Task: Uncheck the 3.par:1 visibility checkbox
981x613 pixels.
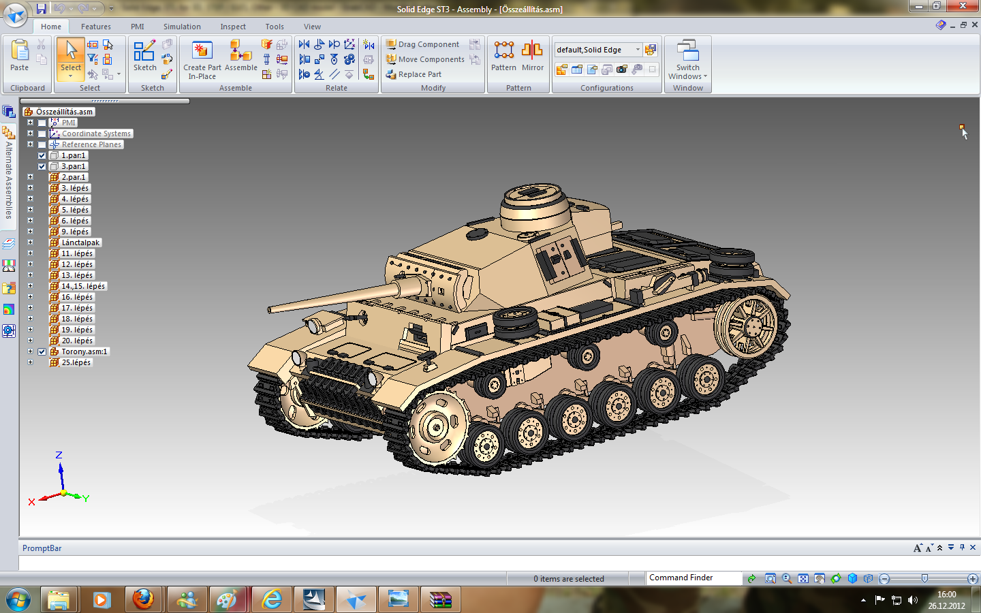Action: [x=42, y=166]
